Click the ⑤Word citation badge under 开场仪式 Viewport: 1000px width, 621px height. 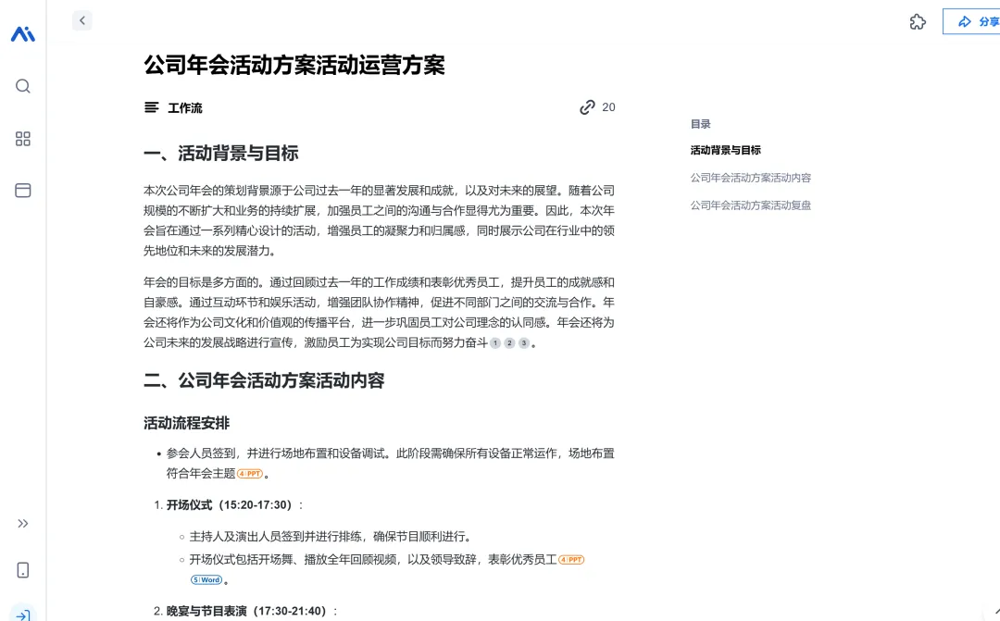pyautogui.click(x=207, y=578)
